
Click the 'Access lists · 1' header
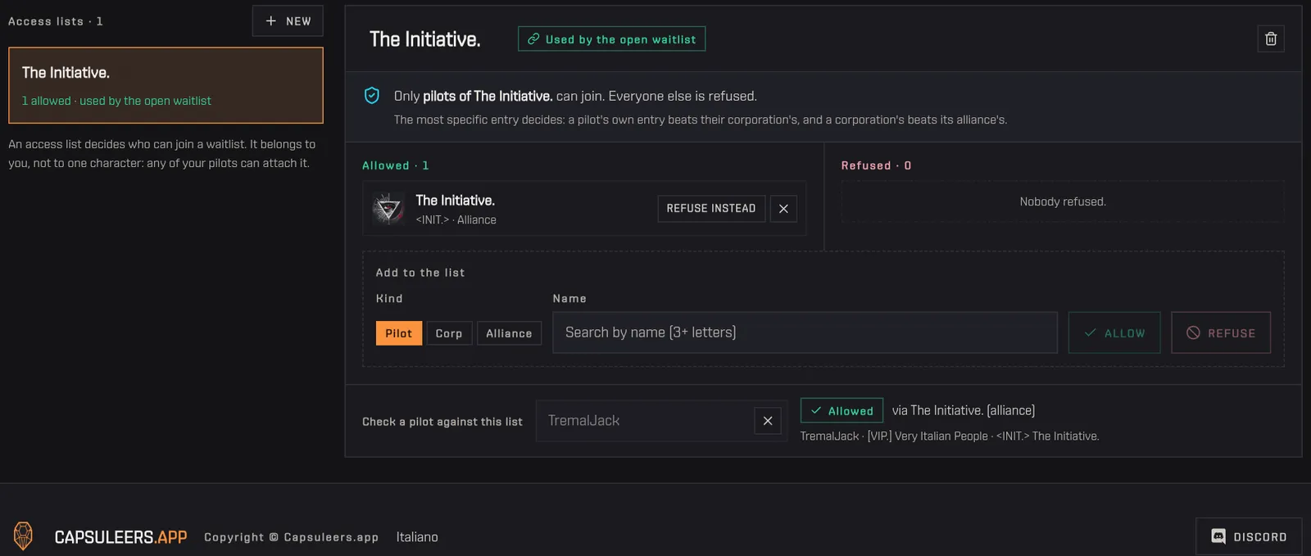(x=56, y=21)
